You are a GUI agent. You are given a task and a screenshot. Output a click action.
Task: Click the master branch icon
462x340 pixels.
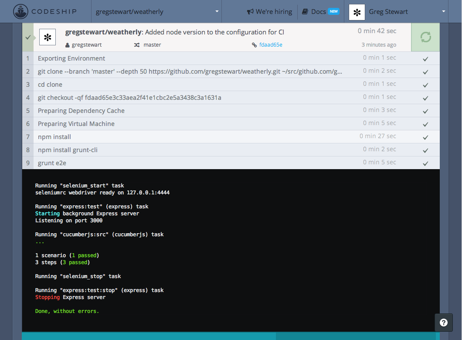pos(137,45)
